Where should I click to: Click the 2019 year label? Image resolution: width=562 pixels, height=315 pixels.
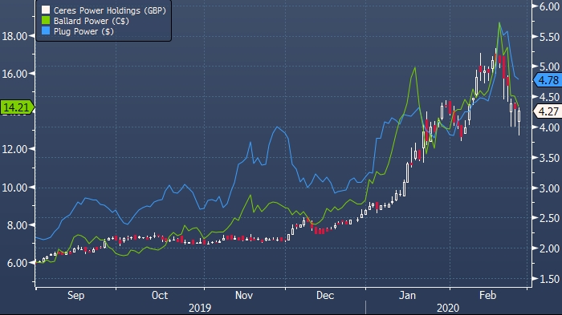(200, 308)
